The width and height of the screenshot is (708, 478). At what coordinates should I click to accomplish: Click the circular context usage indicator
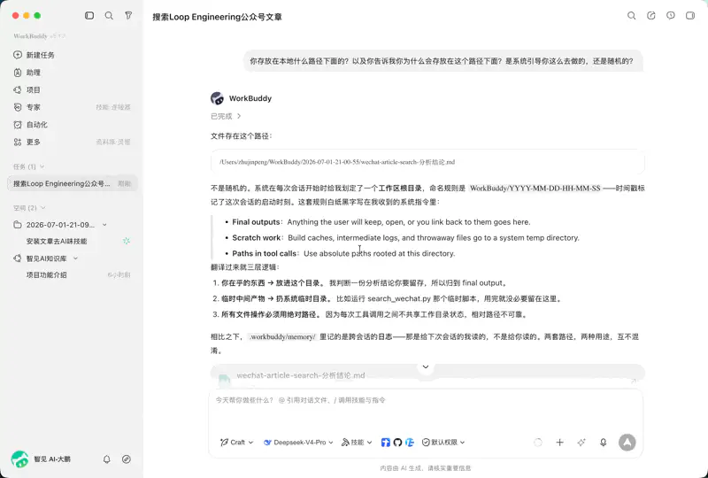[538, 443]
